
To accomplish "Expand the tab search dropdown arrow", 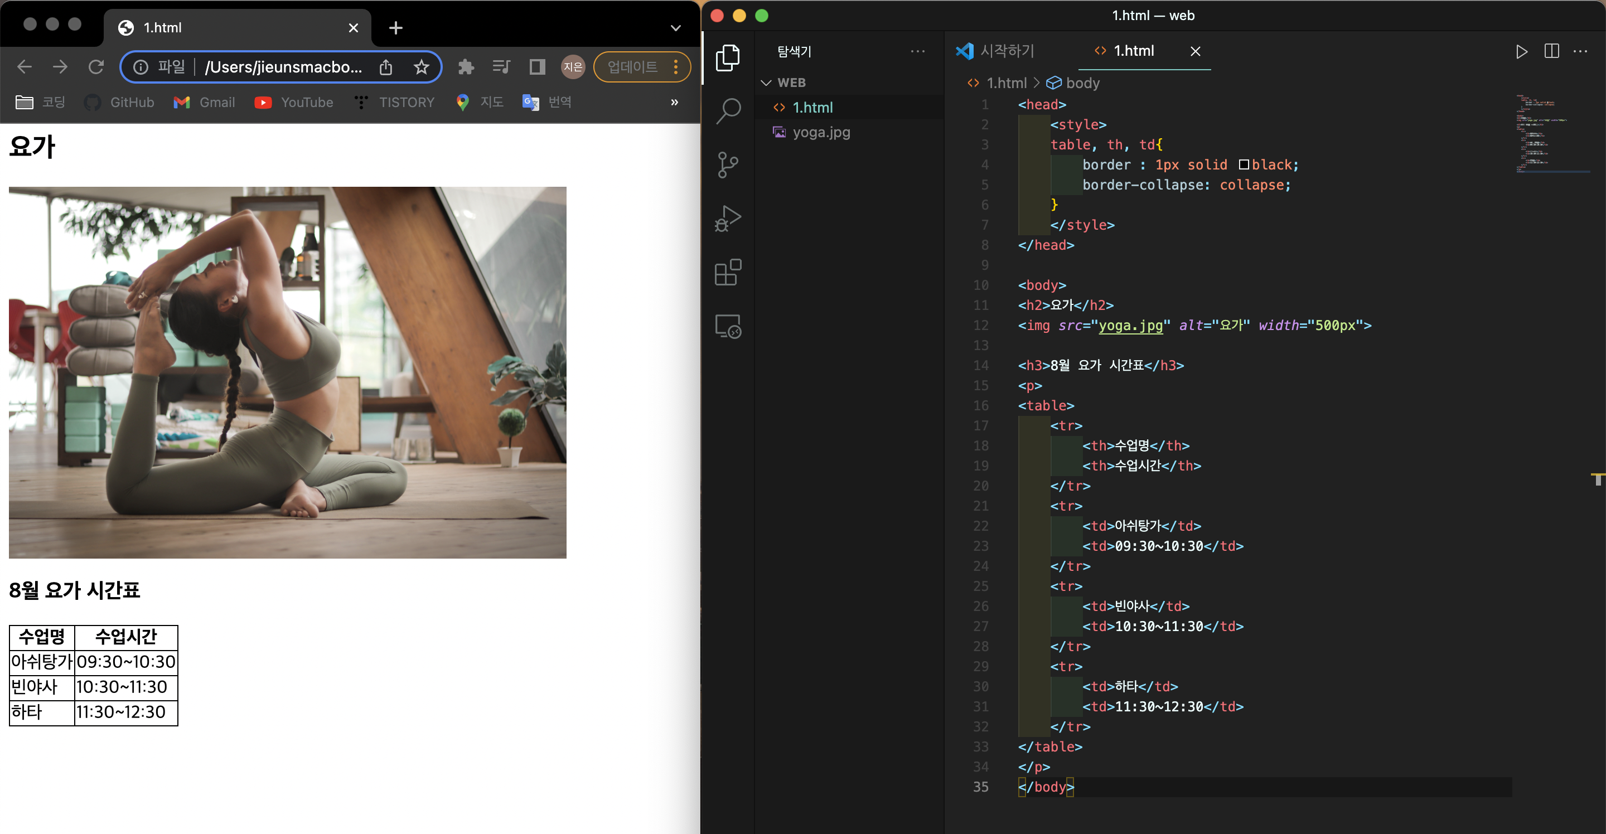I will coord(675,28).
